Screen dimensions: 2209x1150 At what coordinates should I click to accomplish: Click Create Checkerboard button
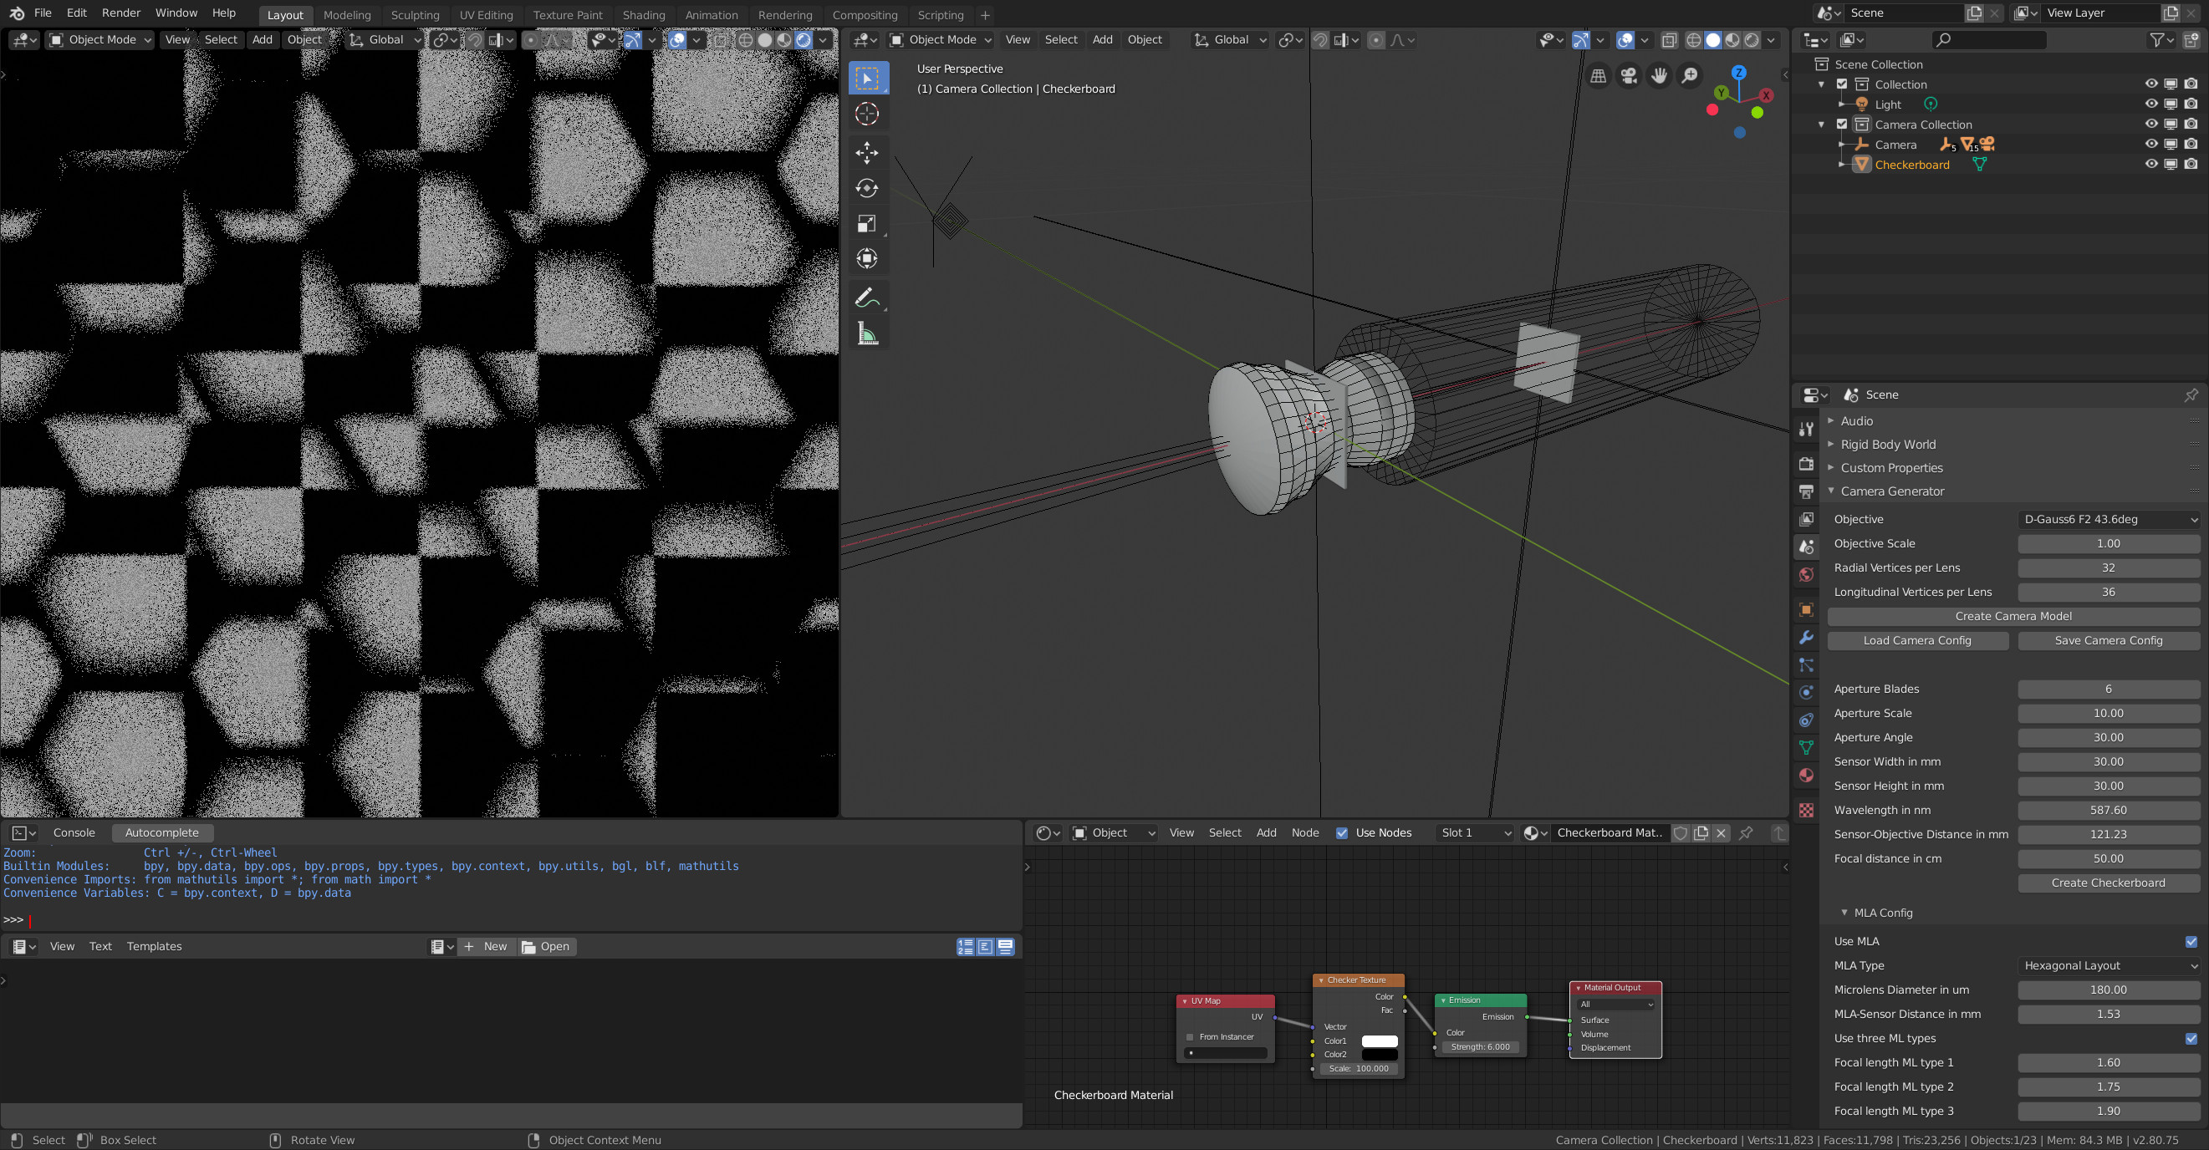(x=2109, y=883)
